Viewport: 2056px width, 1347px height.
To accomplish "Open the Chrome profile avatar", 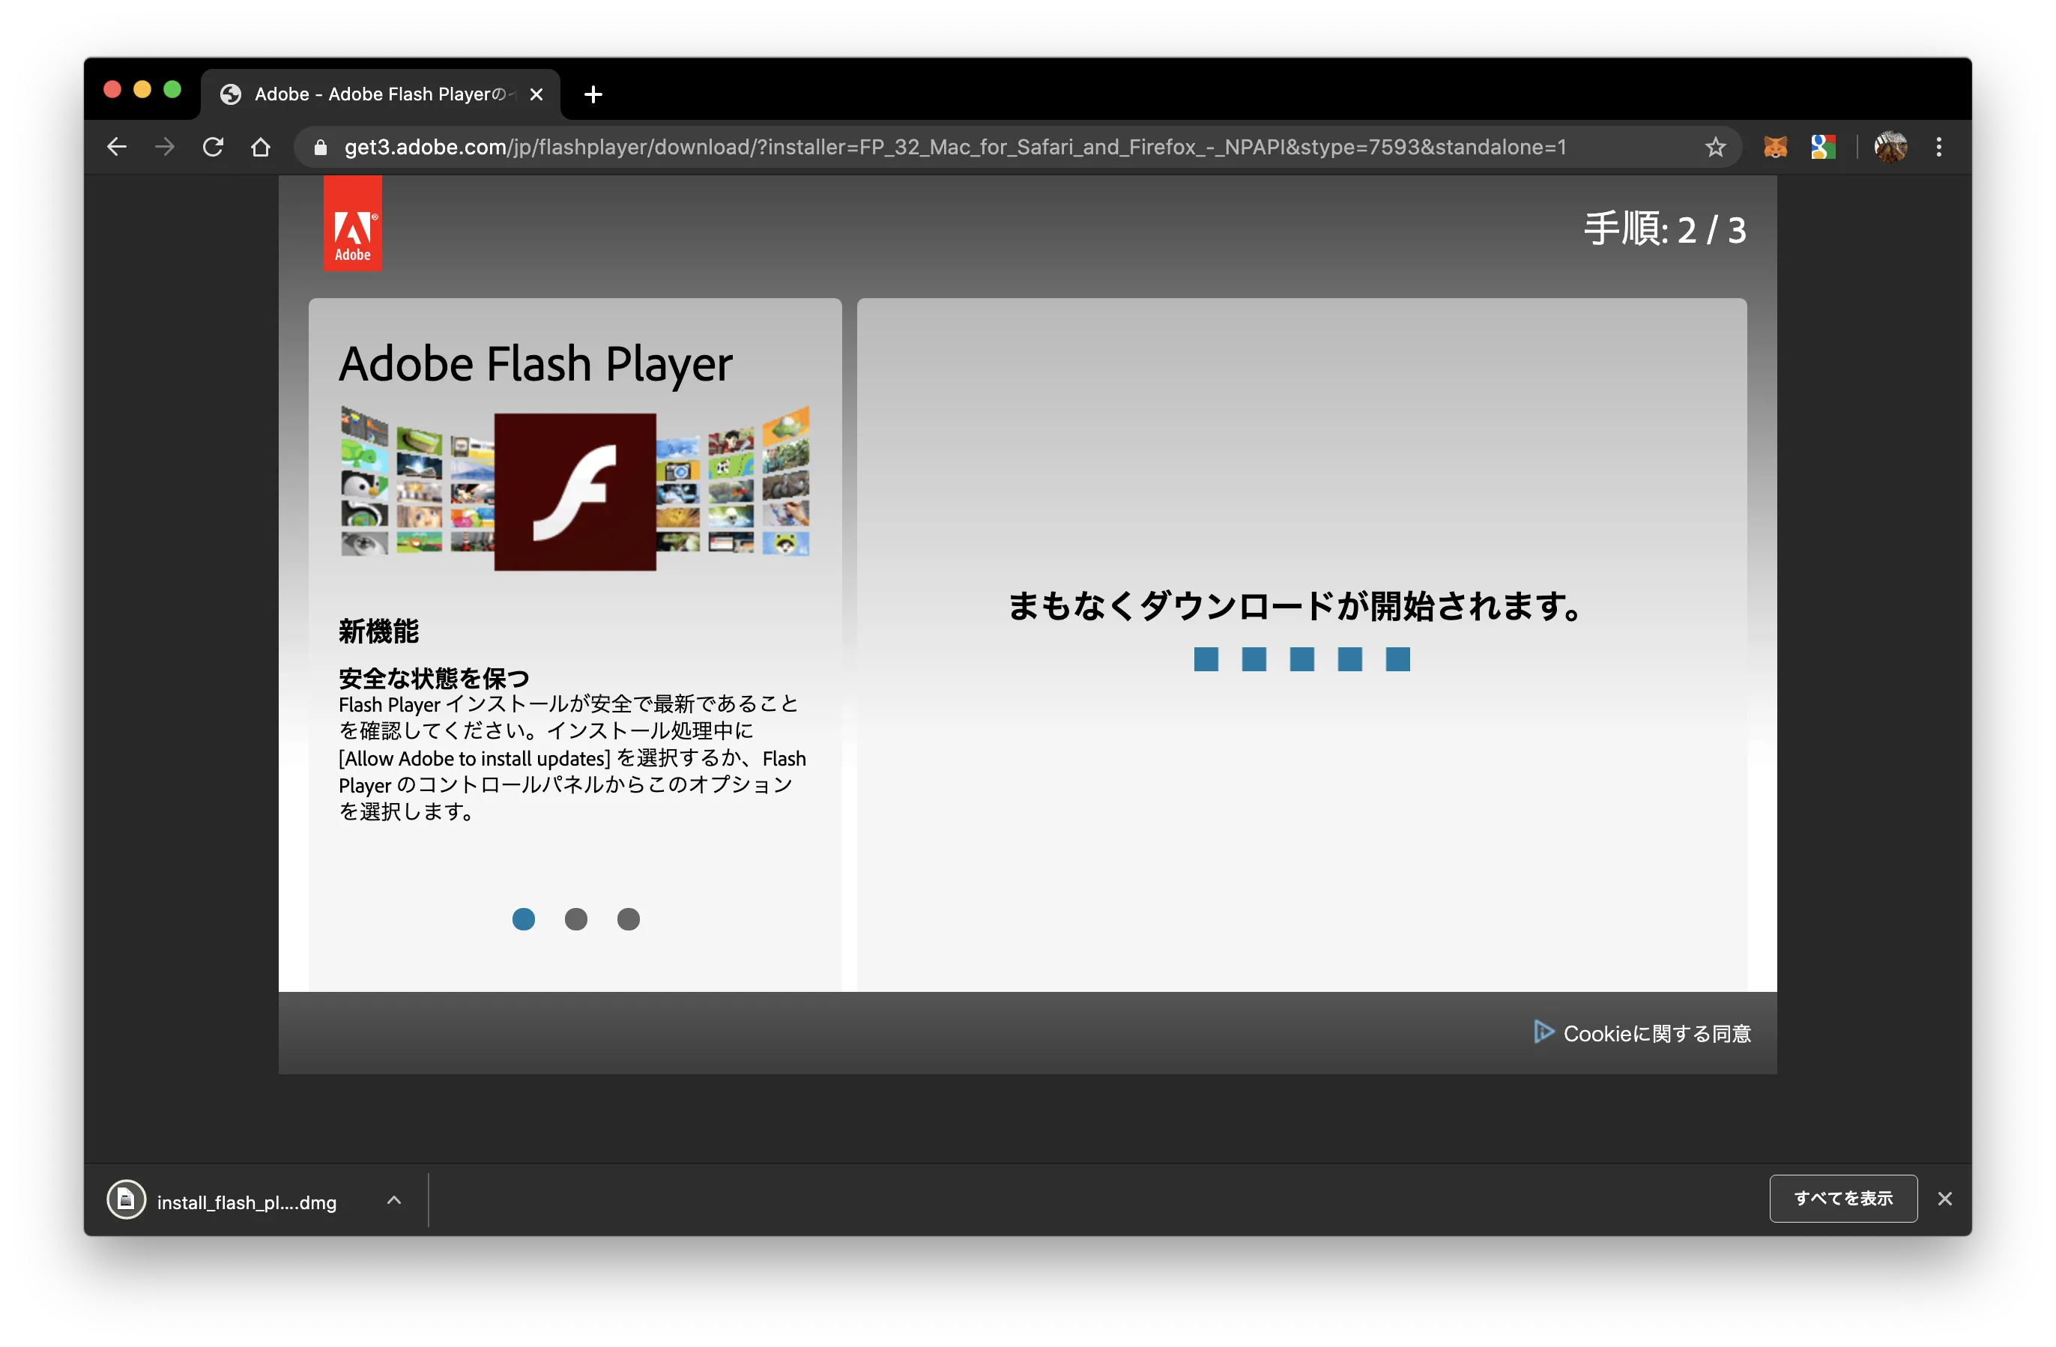I will (x=1890, y=147).
